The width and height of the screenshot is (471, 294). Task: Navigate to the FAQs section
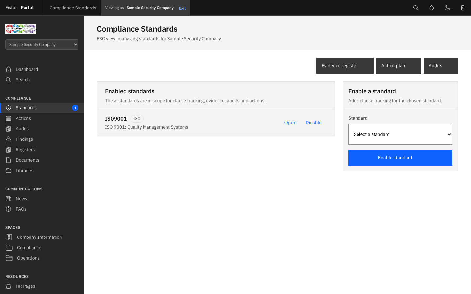tap(22, 209)
